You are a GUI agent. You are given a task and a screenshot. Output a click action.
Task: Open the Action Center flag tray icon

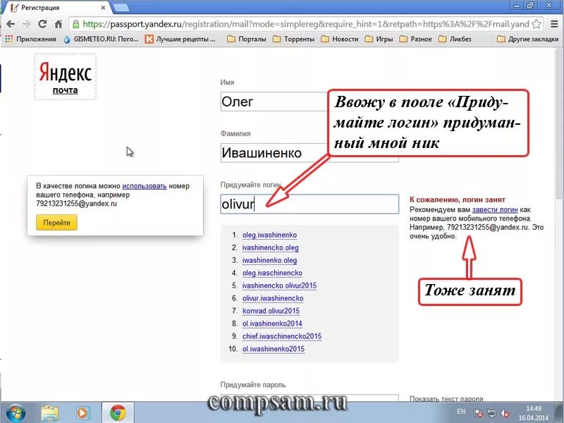[x=478, y=413]
